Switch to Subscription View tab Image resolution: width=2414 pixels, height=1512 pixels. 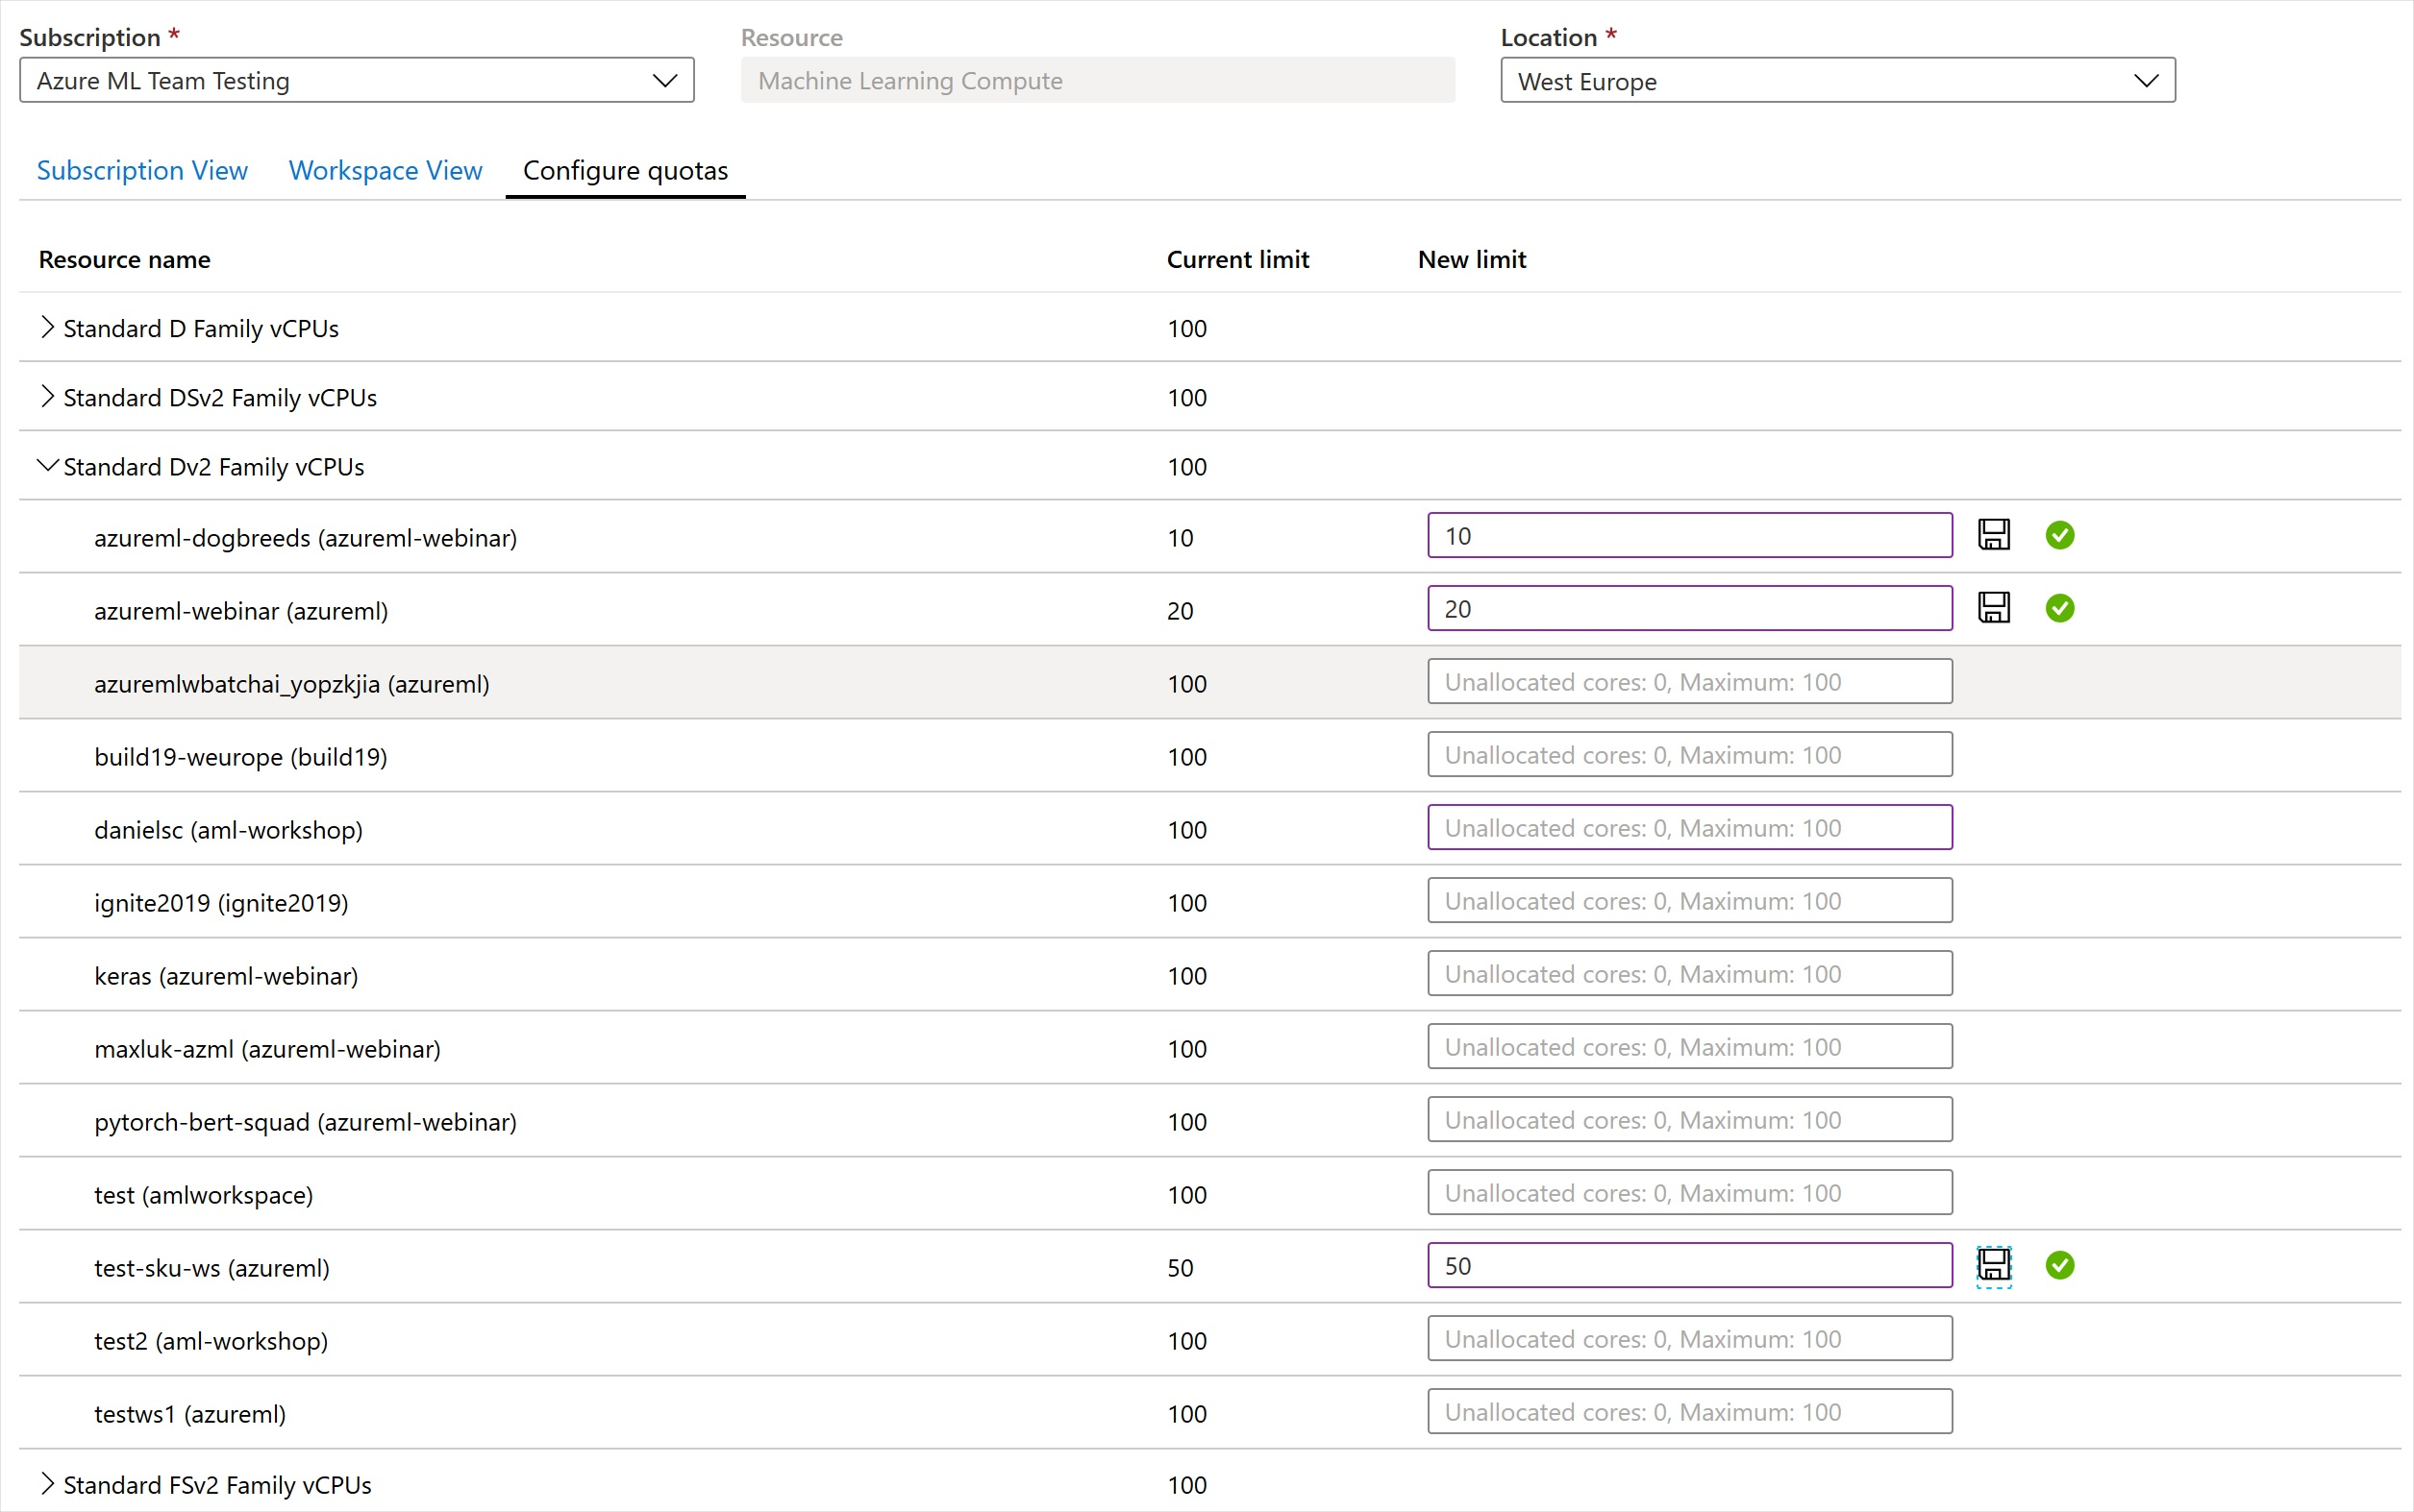[x=142, y=171]
